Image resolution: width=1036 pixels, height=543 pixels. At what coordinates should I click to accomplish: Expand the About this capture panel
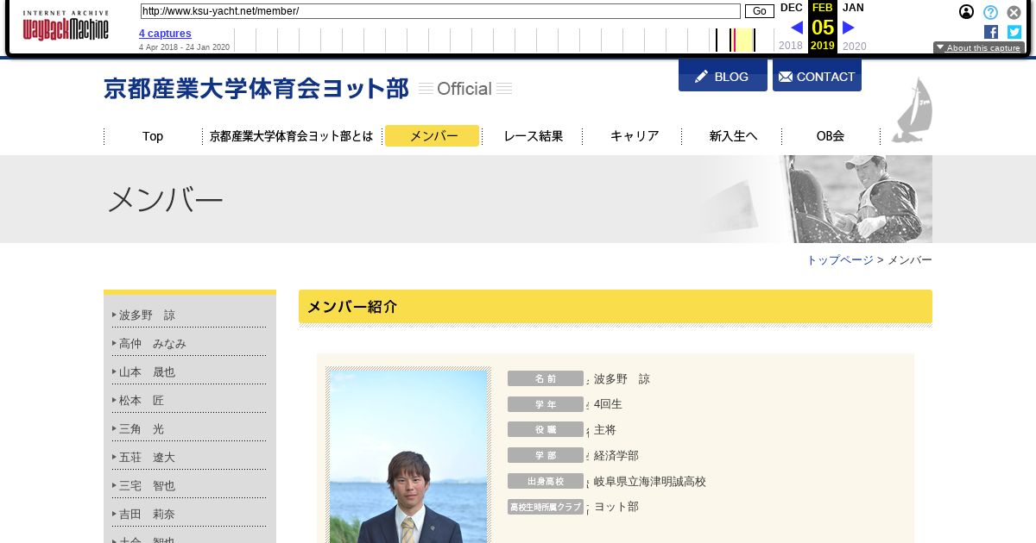click(x=978, y=48)
